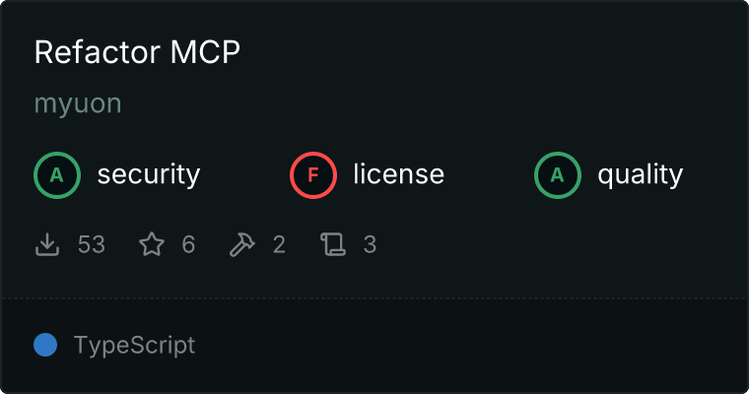Click the license label text
The height and width of the screenshot is (394, 749).
(399, 173)
